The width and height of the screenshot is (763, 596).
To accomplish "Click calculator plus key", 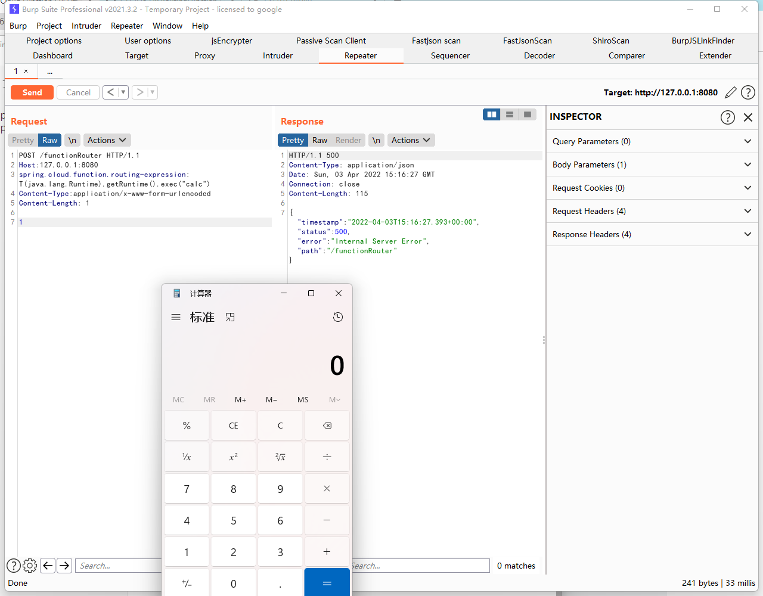I will 327,552.
